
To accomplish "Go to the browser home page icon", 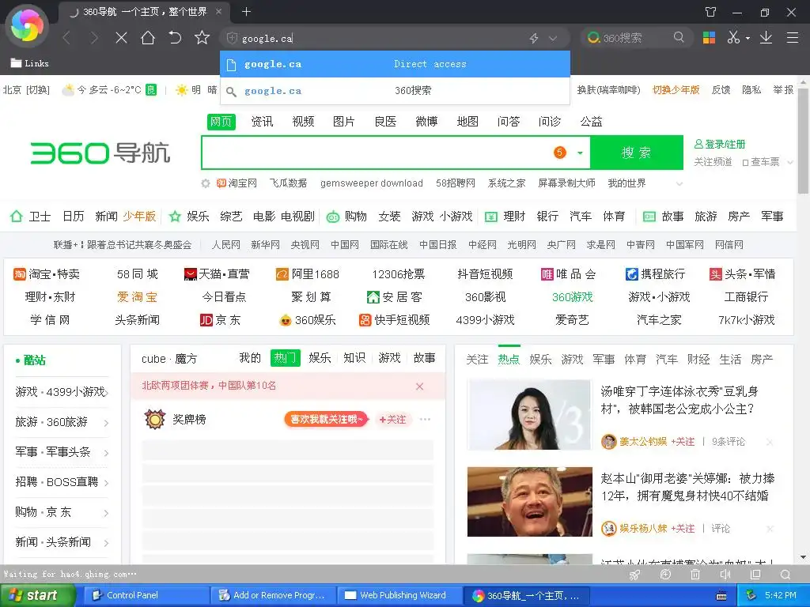I will [x=148, y=38].
